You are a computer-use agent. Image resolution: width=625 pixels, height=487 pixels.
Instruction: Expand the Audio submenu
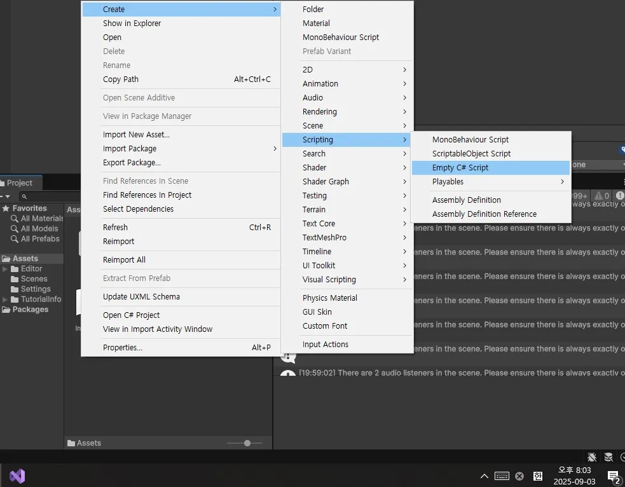(x=347, y=98)
